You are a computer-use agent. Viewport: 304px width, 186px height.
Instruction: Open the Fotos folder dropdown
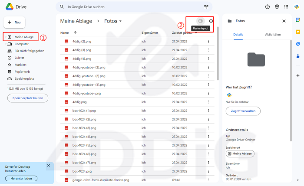point(120,21)
